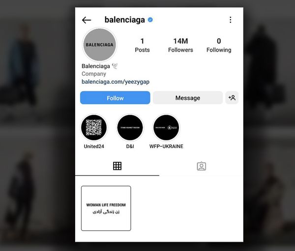The image size is (295, 251).
Task: Open the Woman Life Freedom post
Action: (106, 208)
